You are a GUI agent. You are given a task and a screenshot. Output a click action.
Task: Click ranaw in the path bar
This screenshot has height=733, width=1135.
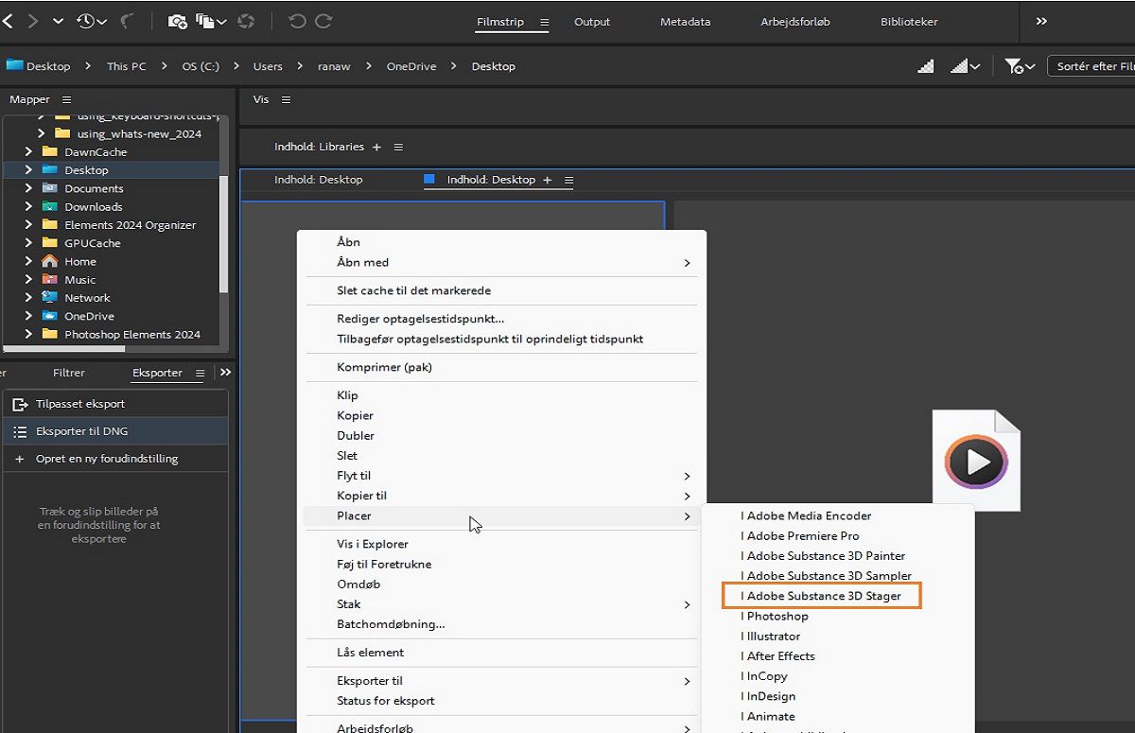[x=334, y=66]
